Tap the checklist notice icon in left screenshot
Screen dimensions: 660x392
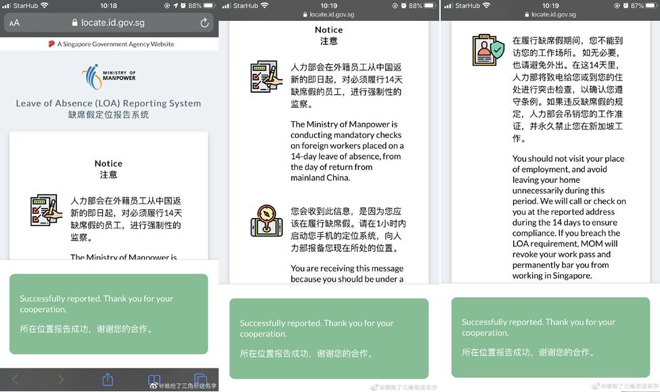(x=46, y=209)
